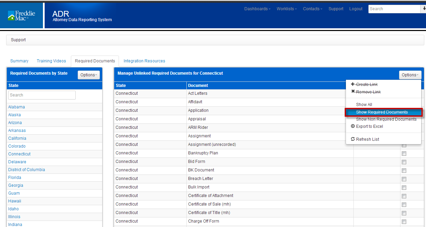Click the Indiana state link
The height and width of the screenshot is (227, 426).
coord(15,224)
